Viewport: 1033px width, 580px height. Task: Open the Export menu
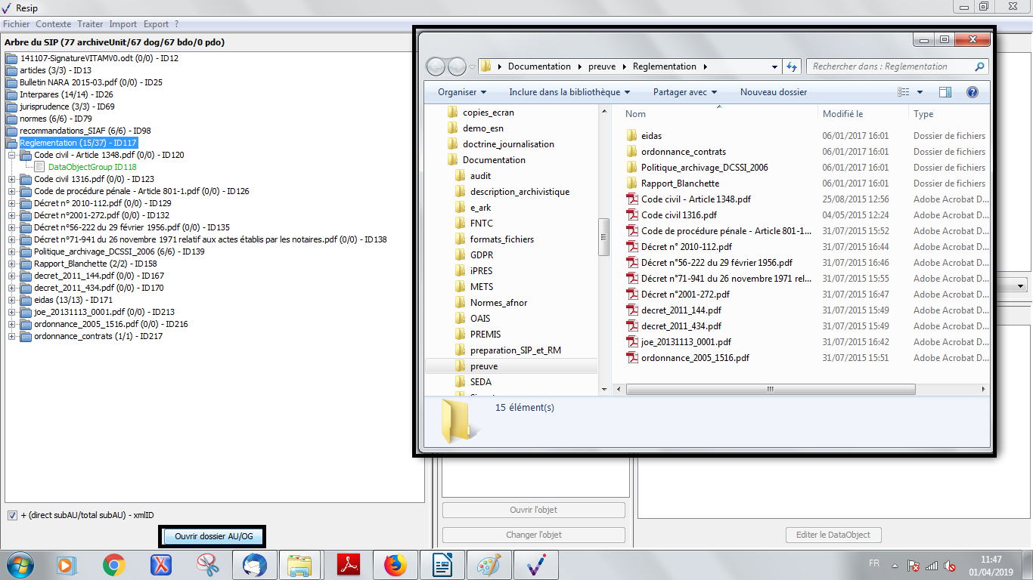tap(156, 24)
